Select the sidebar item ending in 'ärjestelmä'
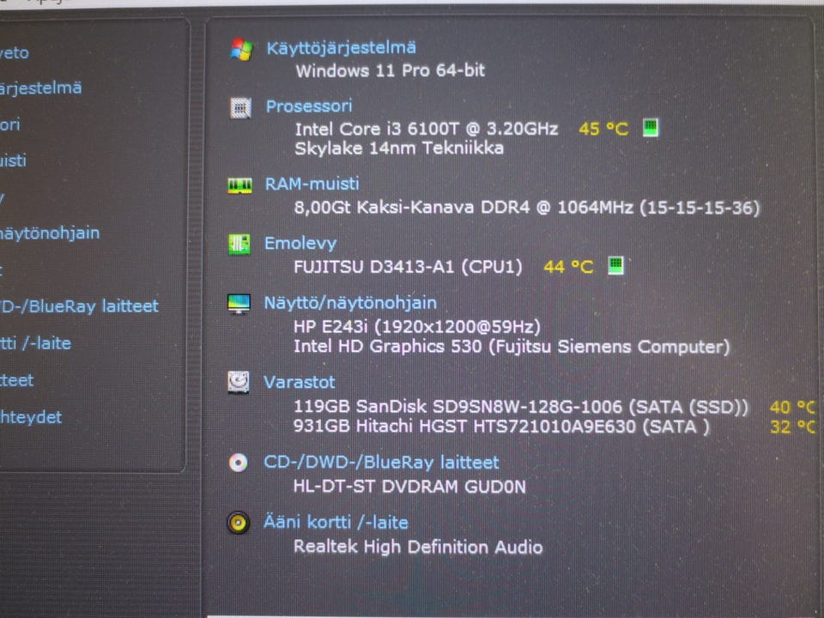 coord(41,88)
